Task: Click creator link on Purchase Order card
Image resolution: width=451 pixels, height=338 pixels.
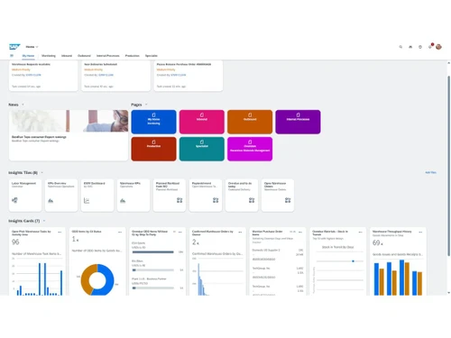Action: tap(179, 75)
